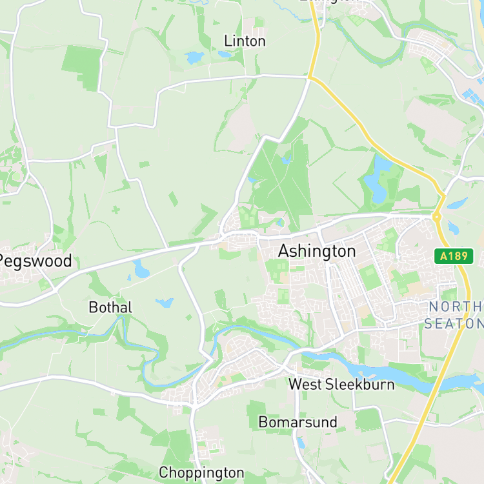Click the large lake beside the yellow road
This screenshot has height=484, width=484.
click(378, 180)
